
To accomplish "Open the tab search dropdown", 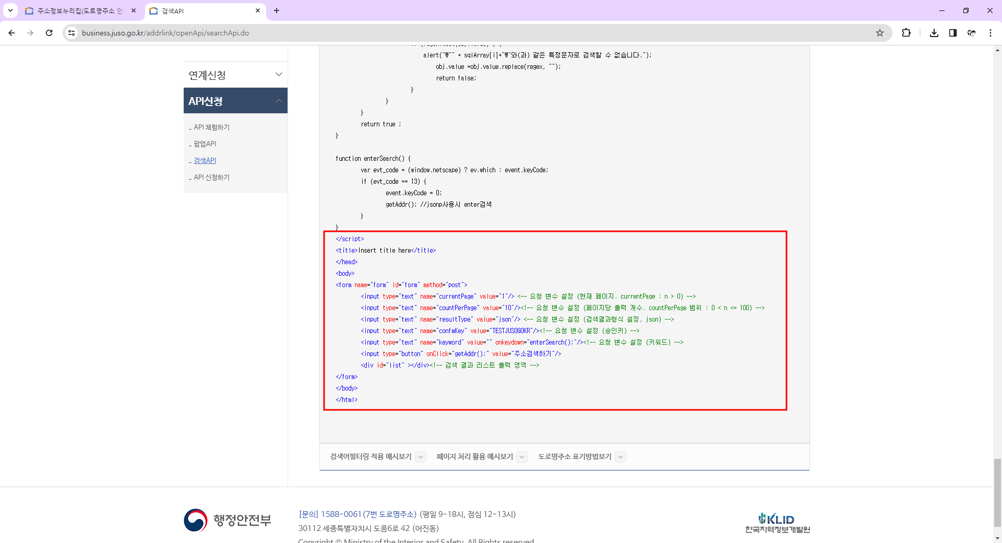I will point(10,10).
